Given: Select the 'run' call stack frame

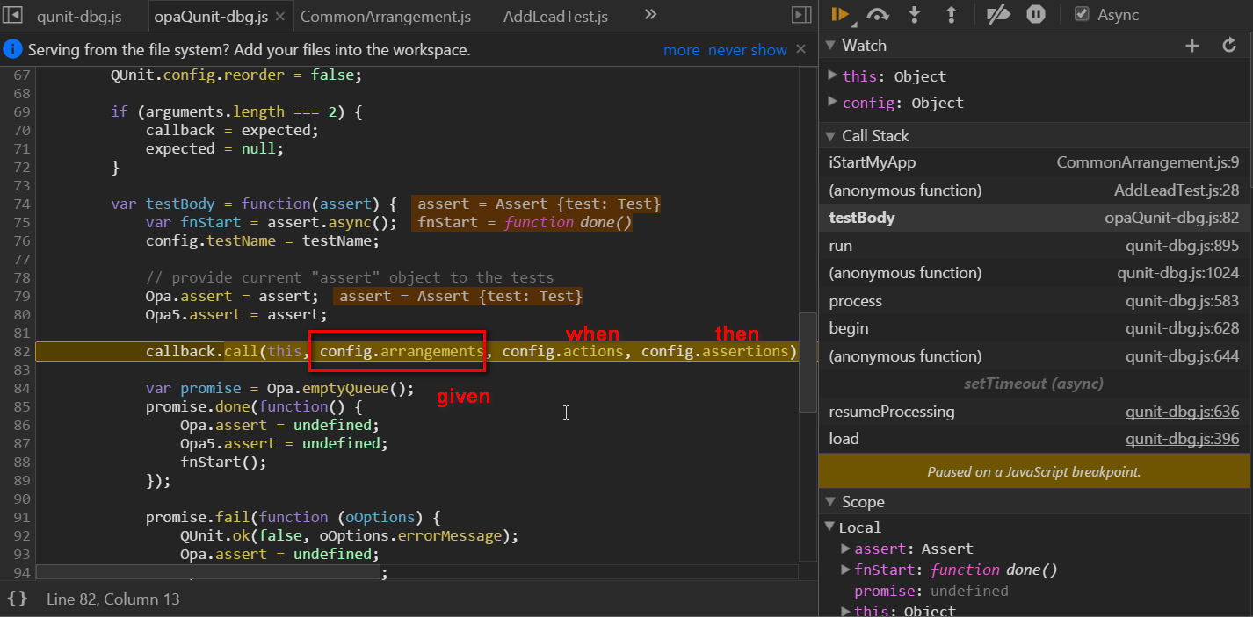Looking at the screenshot, I should coord(1035,246).
